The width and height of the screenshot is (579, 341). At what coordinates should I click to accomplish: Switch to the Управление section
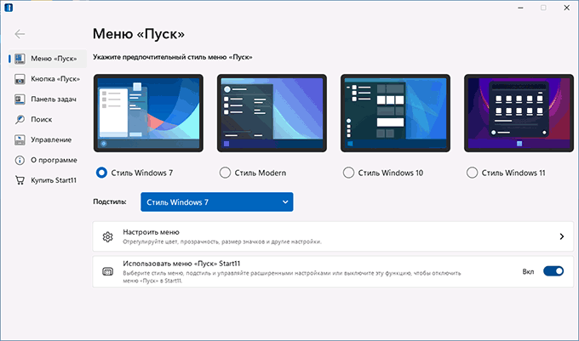48,139
